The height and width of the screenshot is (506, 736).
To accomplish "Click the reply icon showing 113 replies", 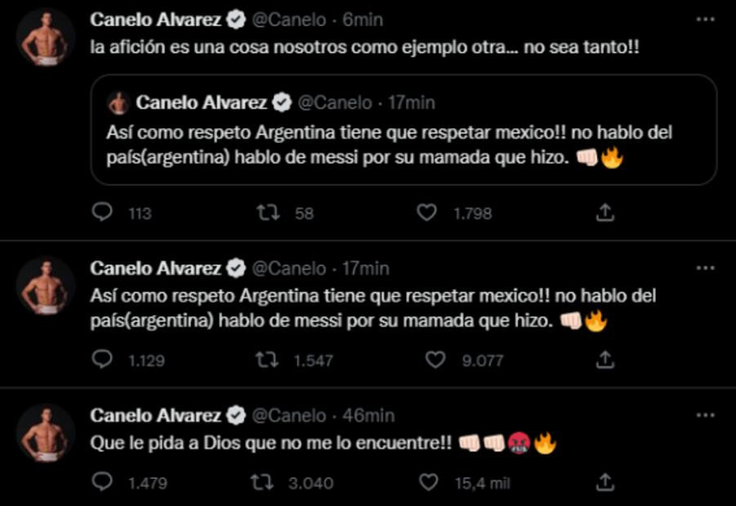I will (101, 212).
